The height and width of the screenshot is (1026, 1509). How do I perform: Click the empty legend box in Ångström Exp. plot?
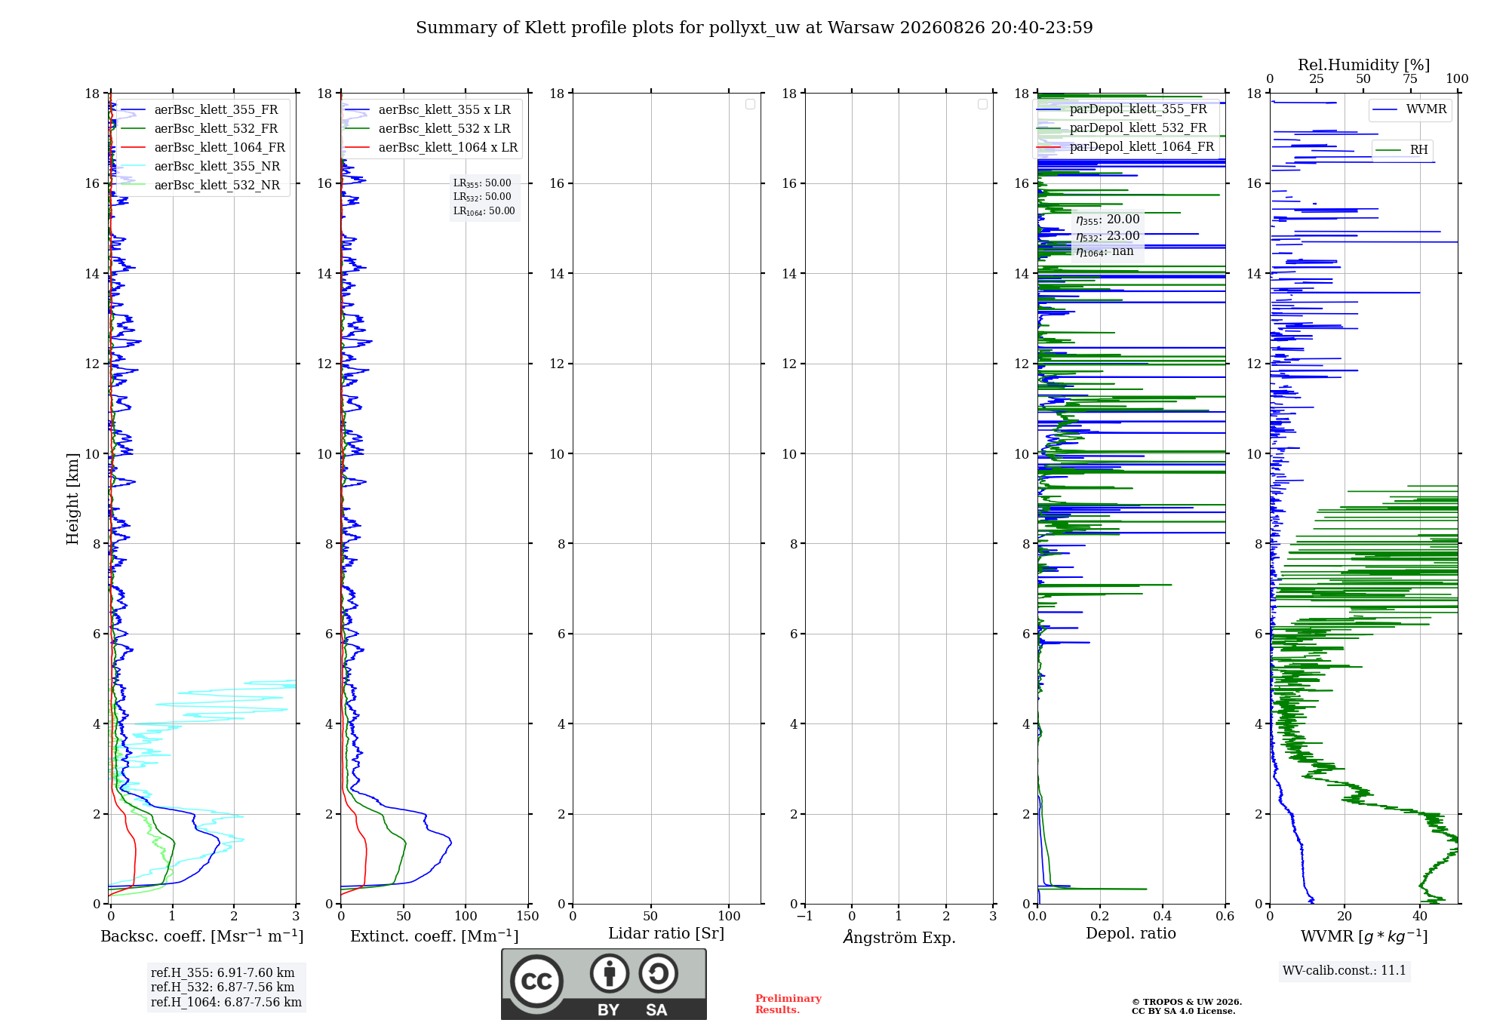[982, 104]
